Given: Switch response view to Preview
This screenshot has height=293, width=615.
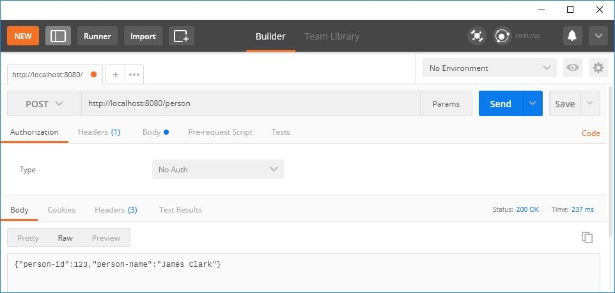Looking at the screenshot, I should pyautogui.click(x=106, y=237).
